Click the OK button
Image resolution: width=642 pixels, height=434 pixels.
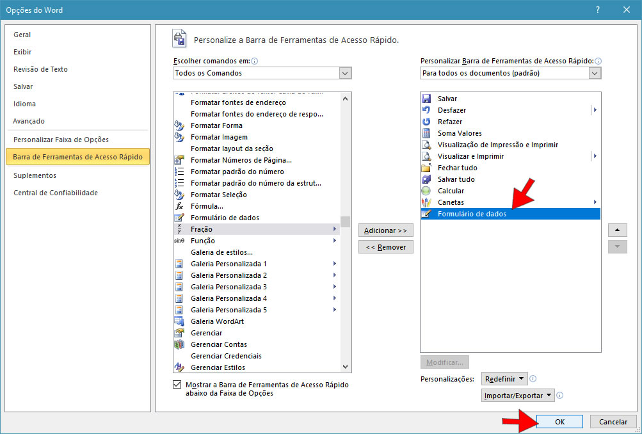click(x=559, y=422)
